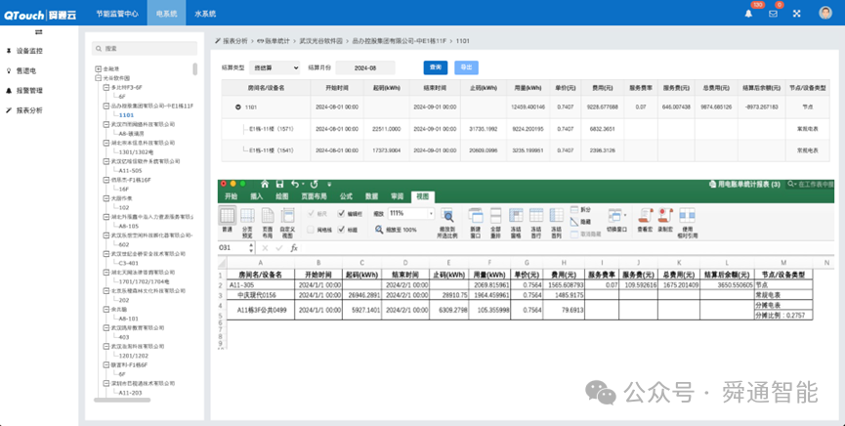845x426 pixels.
Task: Collapse the 品办控股集团有限公司-中E1栋11F tree node
Action: coord(106,106)
